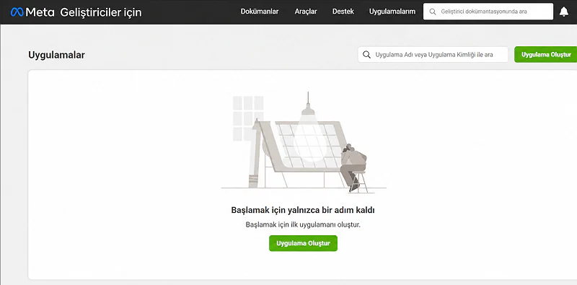Click the magnifier icon in app search box
This screenshot has width=577, height=285.
366,55
